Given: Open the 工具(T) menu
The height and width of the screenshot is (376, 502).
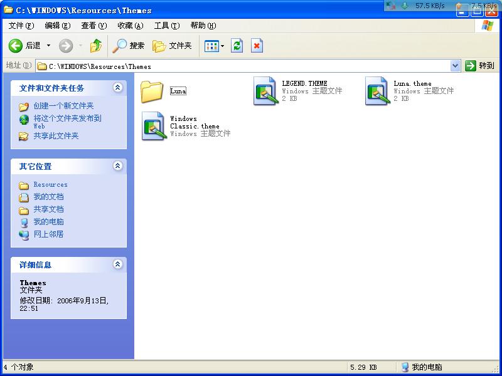Looking at the screenshot, I should coord(167,26).
